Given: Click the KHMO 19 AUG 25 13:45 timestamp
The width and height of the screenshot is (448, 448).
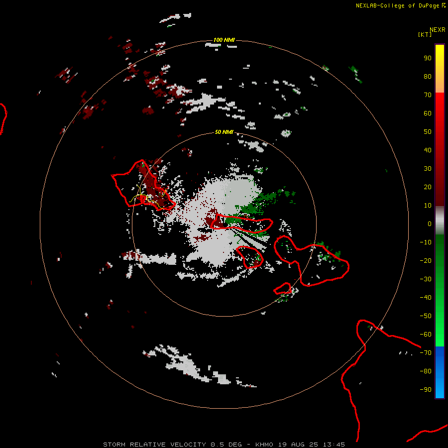Looking at the screenshot, I should [x=300, y=445].
